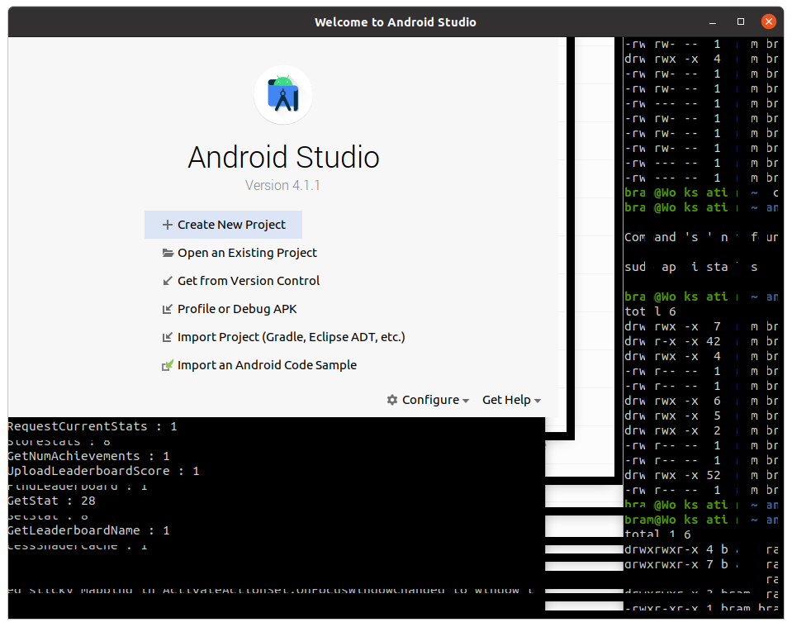
Task: Click the Welcome to Android Studio title
Action: [396, 22]
